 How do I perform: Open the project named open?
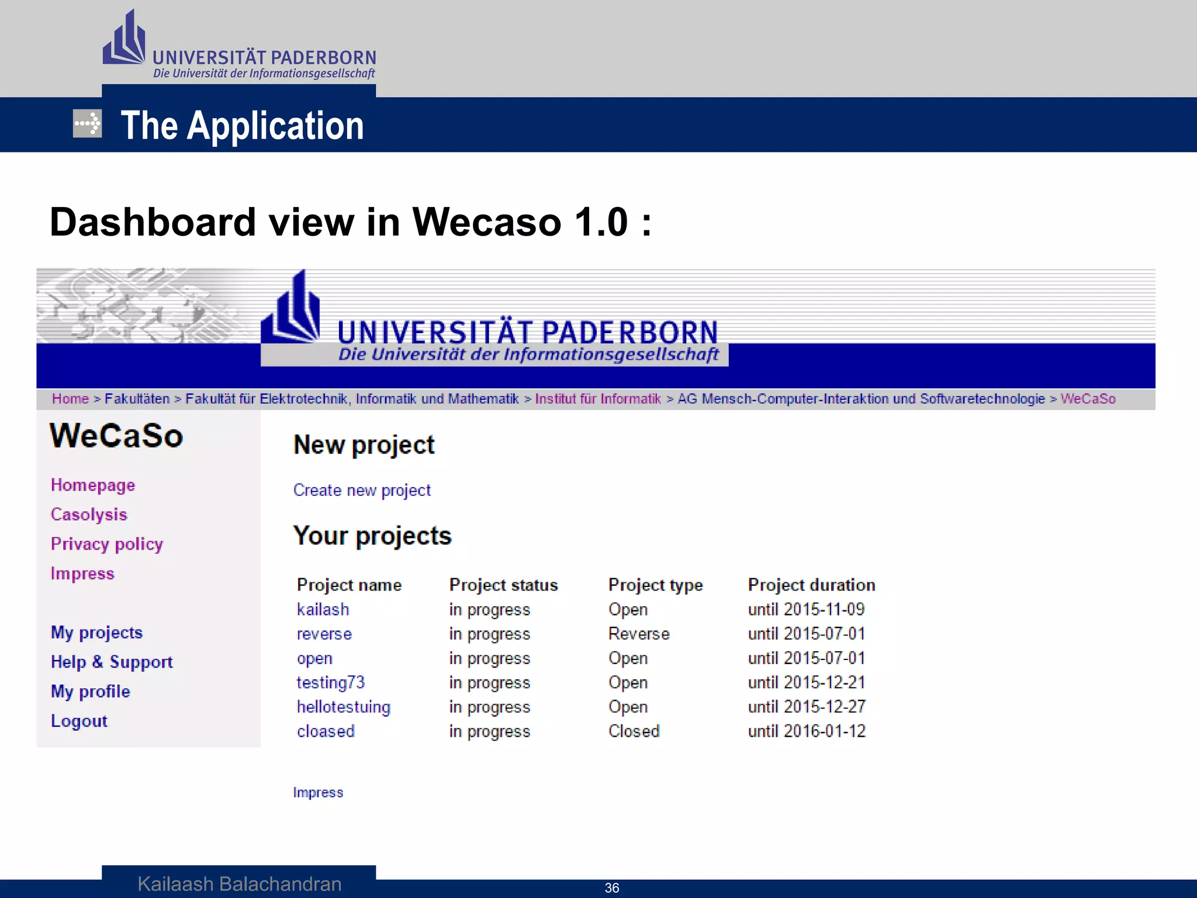tap(314, 659)
